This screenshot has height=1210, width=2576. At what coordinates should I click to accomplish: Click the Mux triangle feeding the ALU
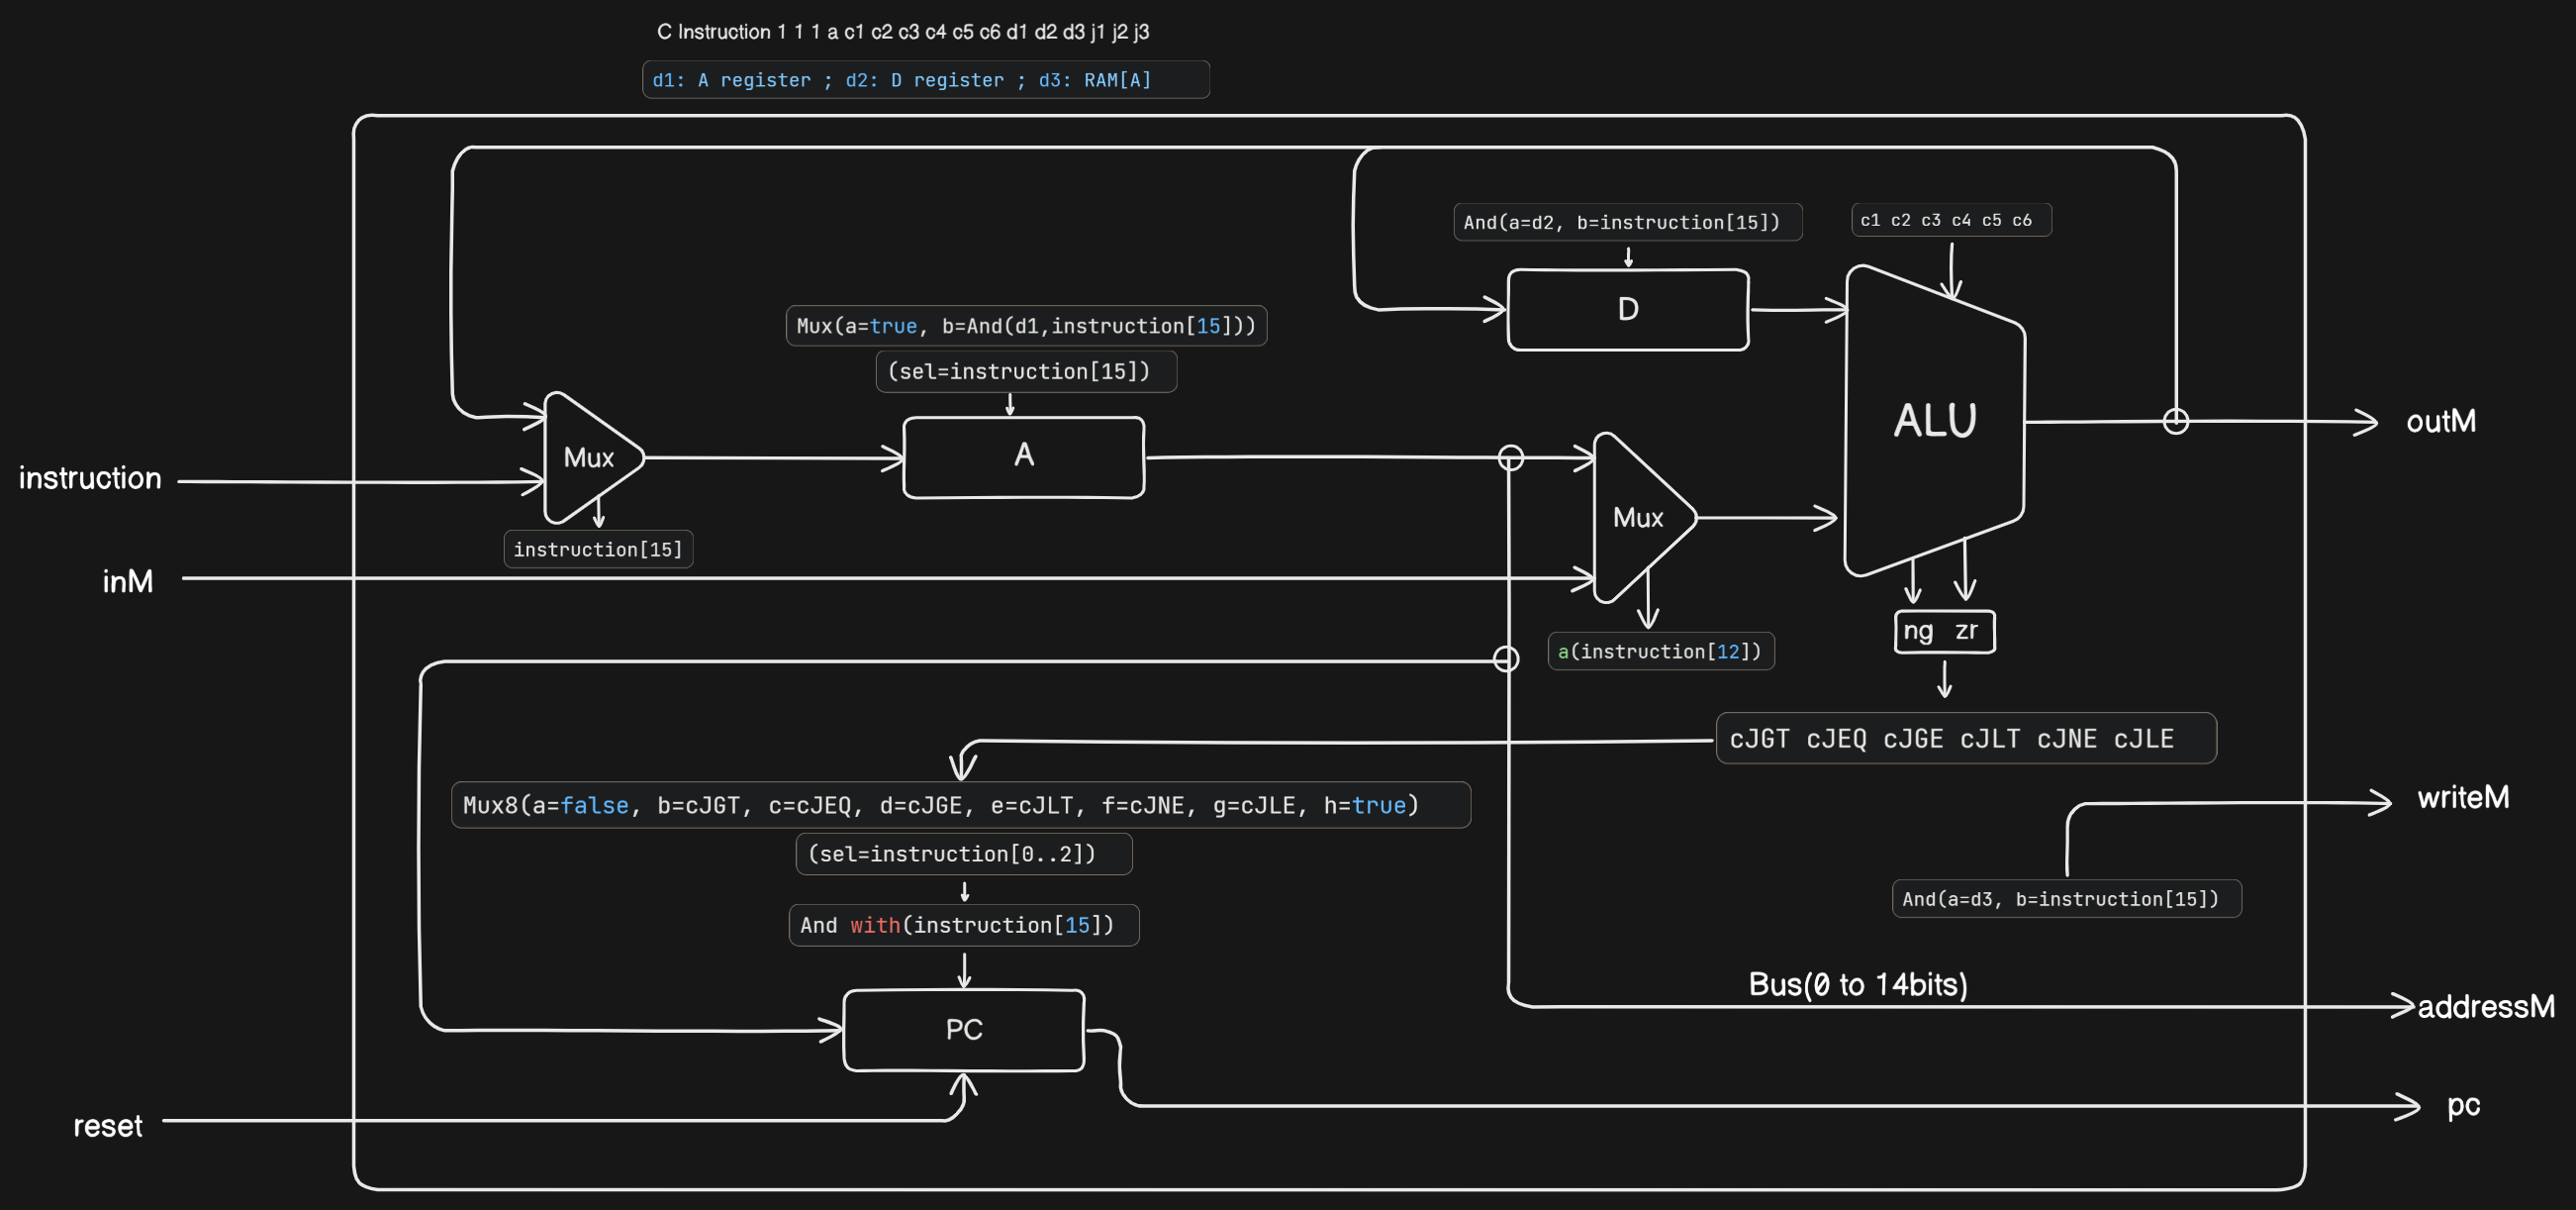click(1637, 518)
